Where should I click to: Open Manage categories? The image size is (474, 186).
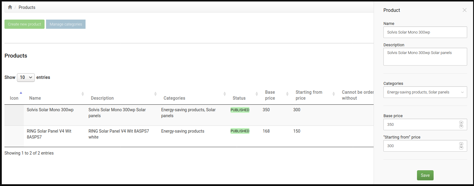pyautogui.click(x=66, y=24)
